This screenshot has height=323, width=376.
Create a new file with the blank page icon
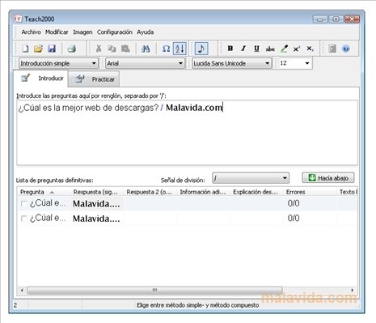pos(25,49)
